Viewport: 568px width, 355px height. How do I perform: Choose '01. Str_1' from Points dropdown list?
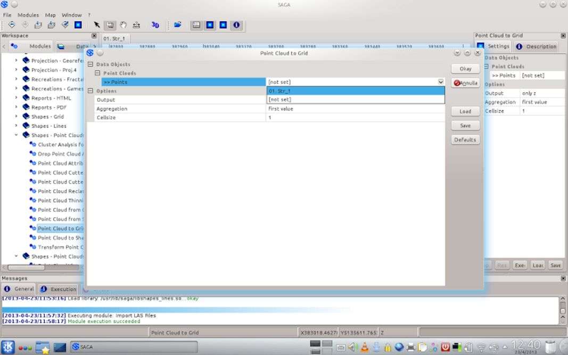coord(355,91)
